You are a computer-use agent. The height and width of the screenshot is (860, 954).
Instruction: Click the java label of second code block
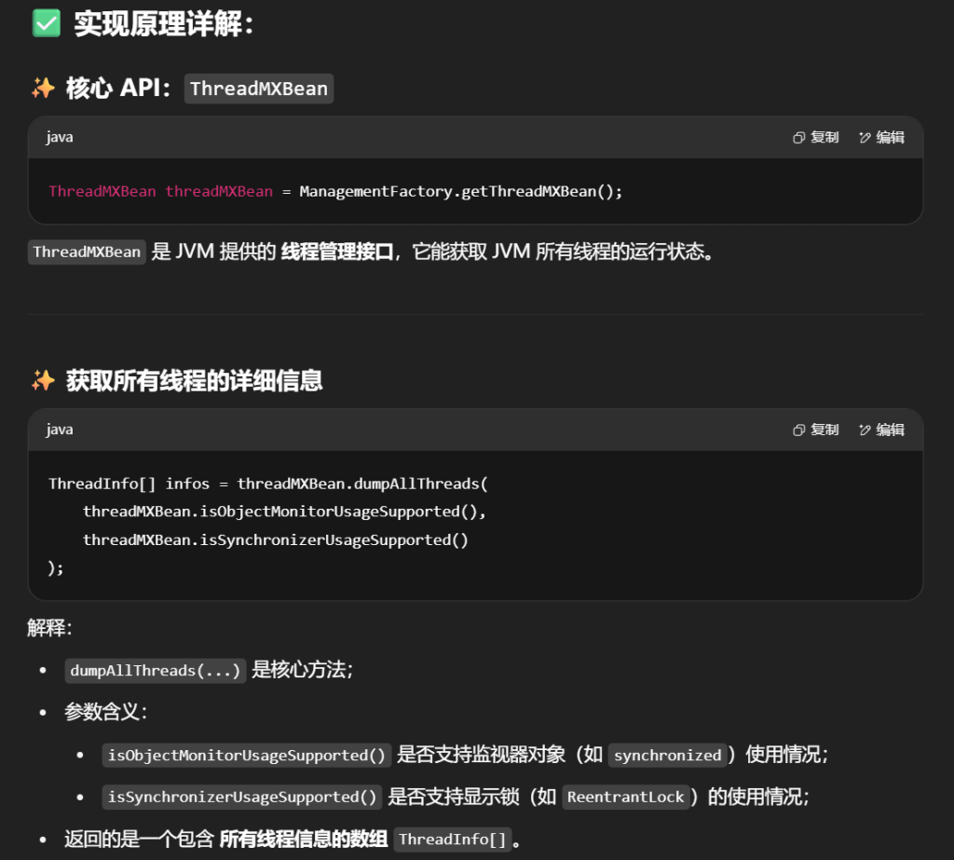(x=60, y=430)
